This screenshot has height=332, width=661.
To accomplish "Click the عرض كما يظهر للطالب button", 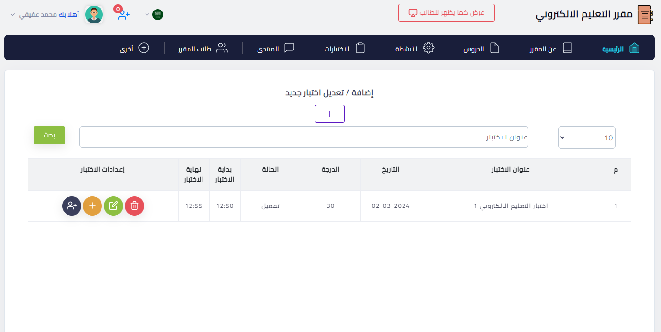I will point(446,13).
